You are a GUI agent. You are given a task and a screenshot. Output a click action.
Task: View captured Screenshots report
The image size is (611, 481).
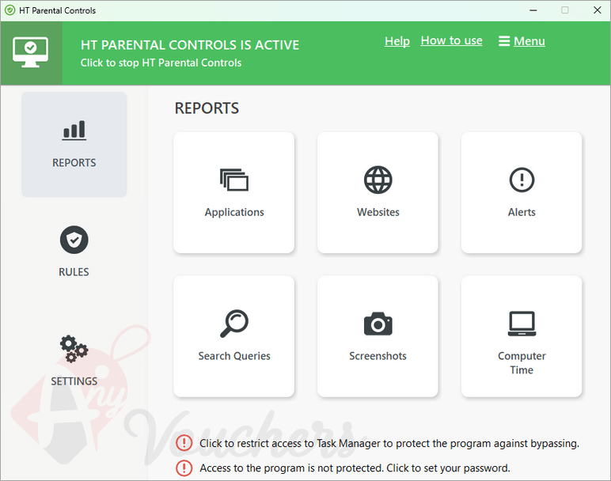point(378,336)
